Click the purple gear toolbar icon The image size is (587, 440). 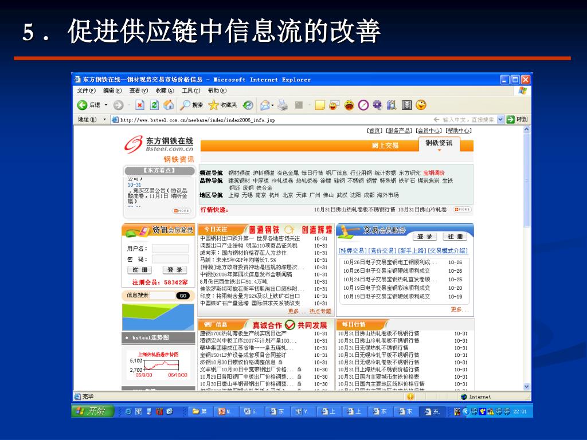point(377,105)
